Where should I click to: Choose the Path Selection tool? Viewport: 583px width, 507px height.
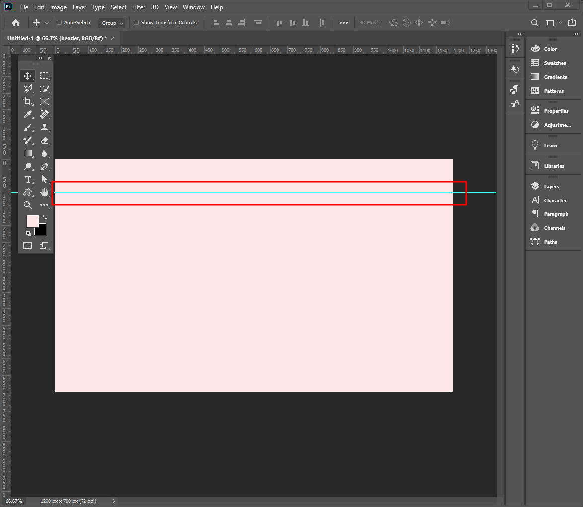[44, 179]
